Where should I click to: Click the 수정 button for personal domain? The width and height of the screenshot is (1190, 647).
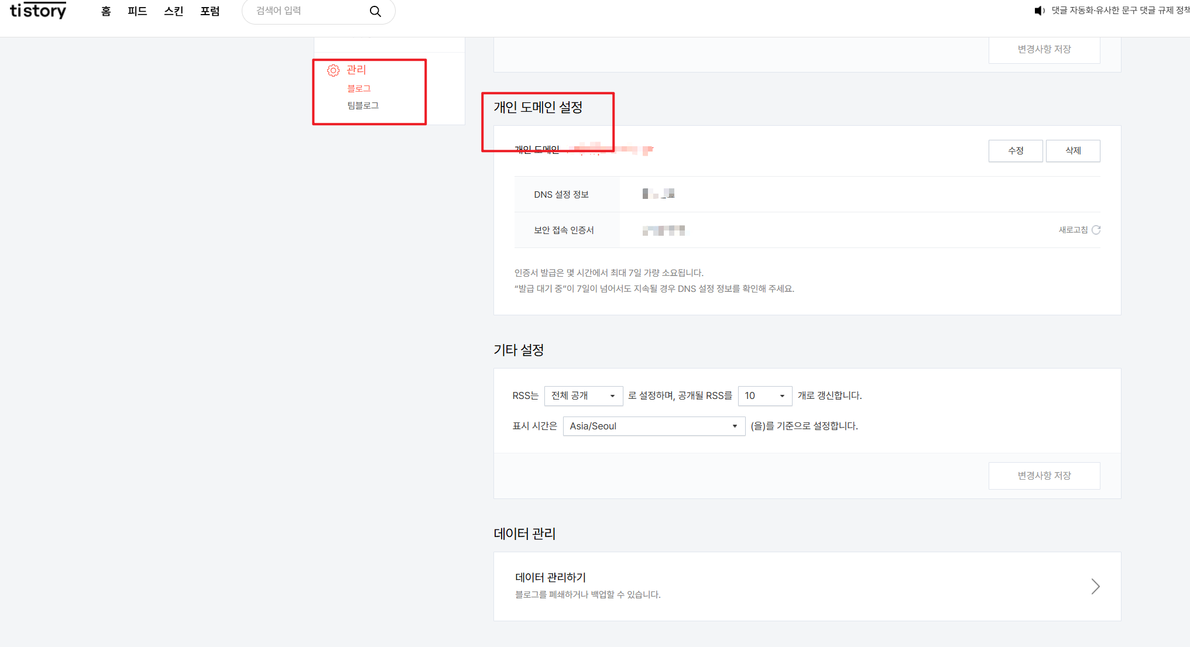[x=1015, y=151]
